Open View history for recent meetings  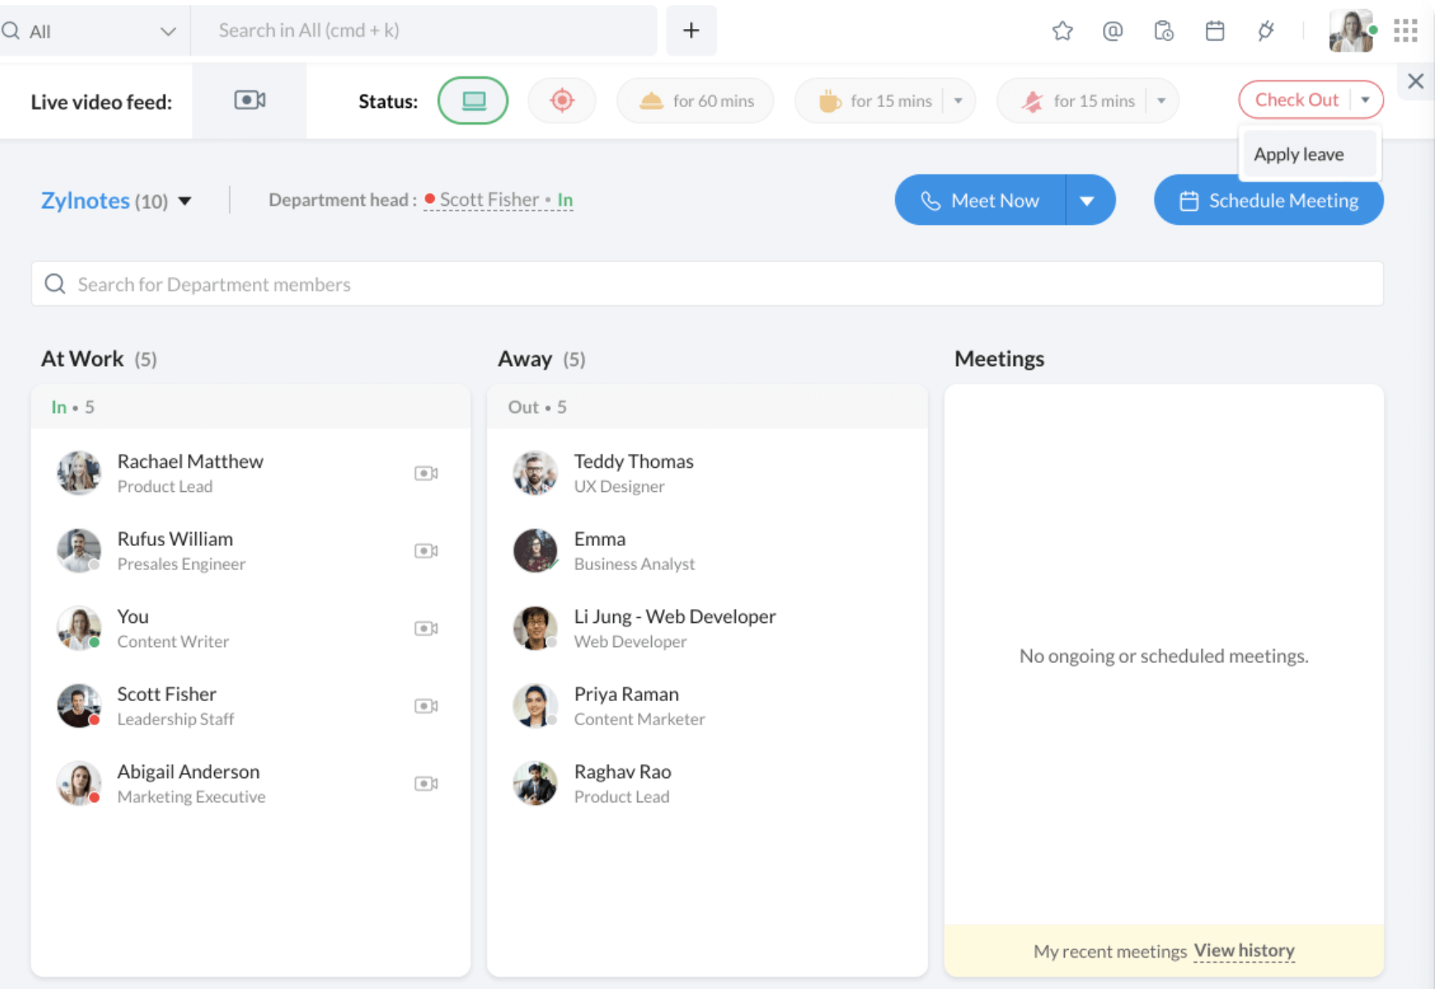click(1243, 951)
